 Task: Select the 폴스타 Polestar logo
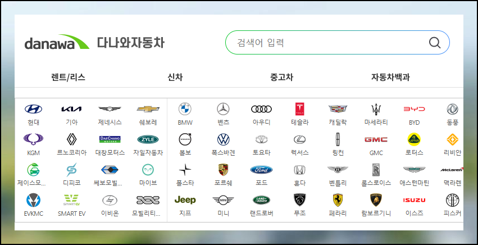(185, 170)
